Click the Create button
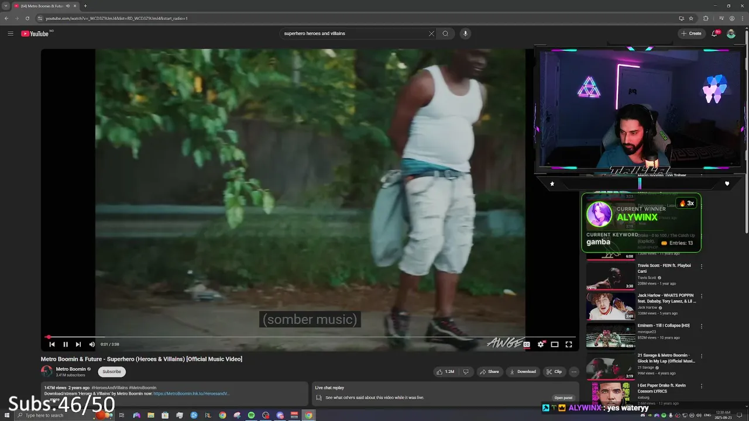This screenshot has height=421, width=749. (691, 33)
